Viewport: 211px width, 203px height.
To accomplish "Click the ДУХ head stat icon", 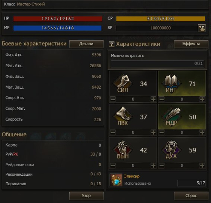I will click(x=171, y=149).
